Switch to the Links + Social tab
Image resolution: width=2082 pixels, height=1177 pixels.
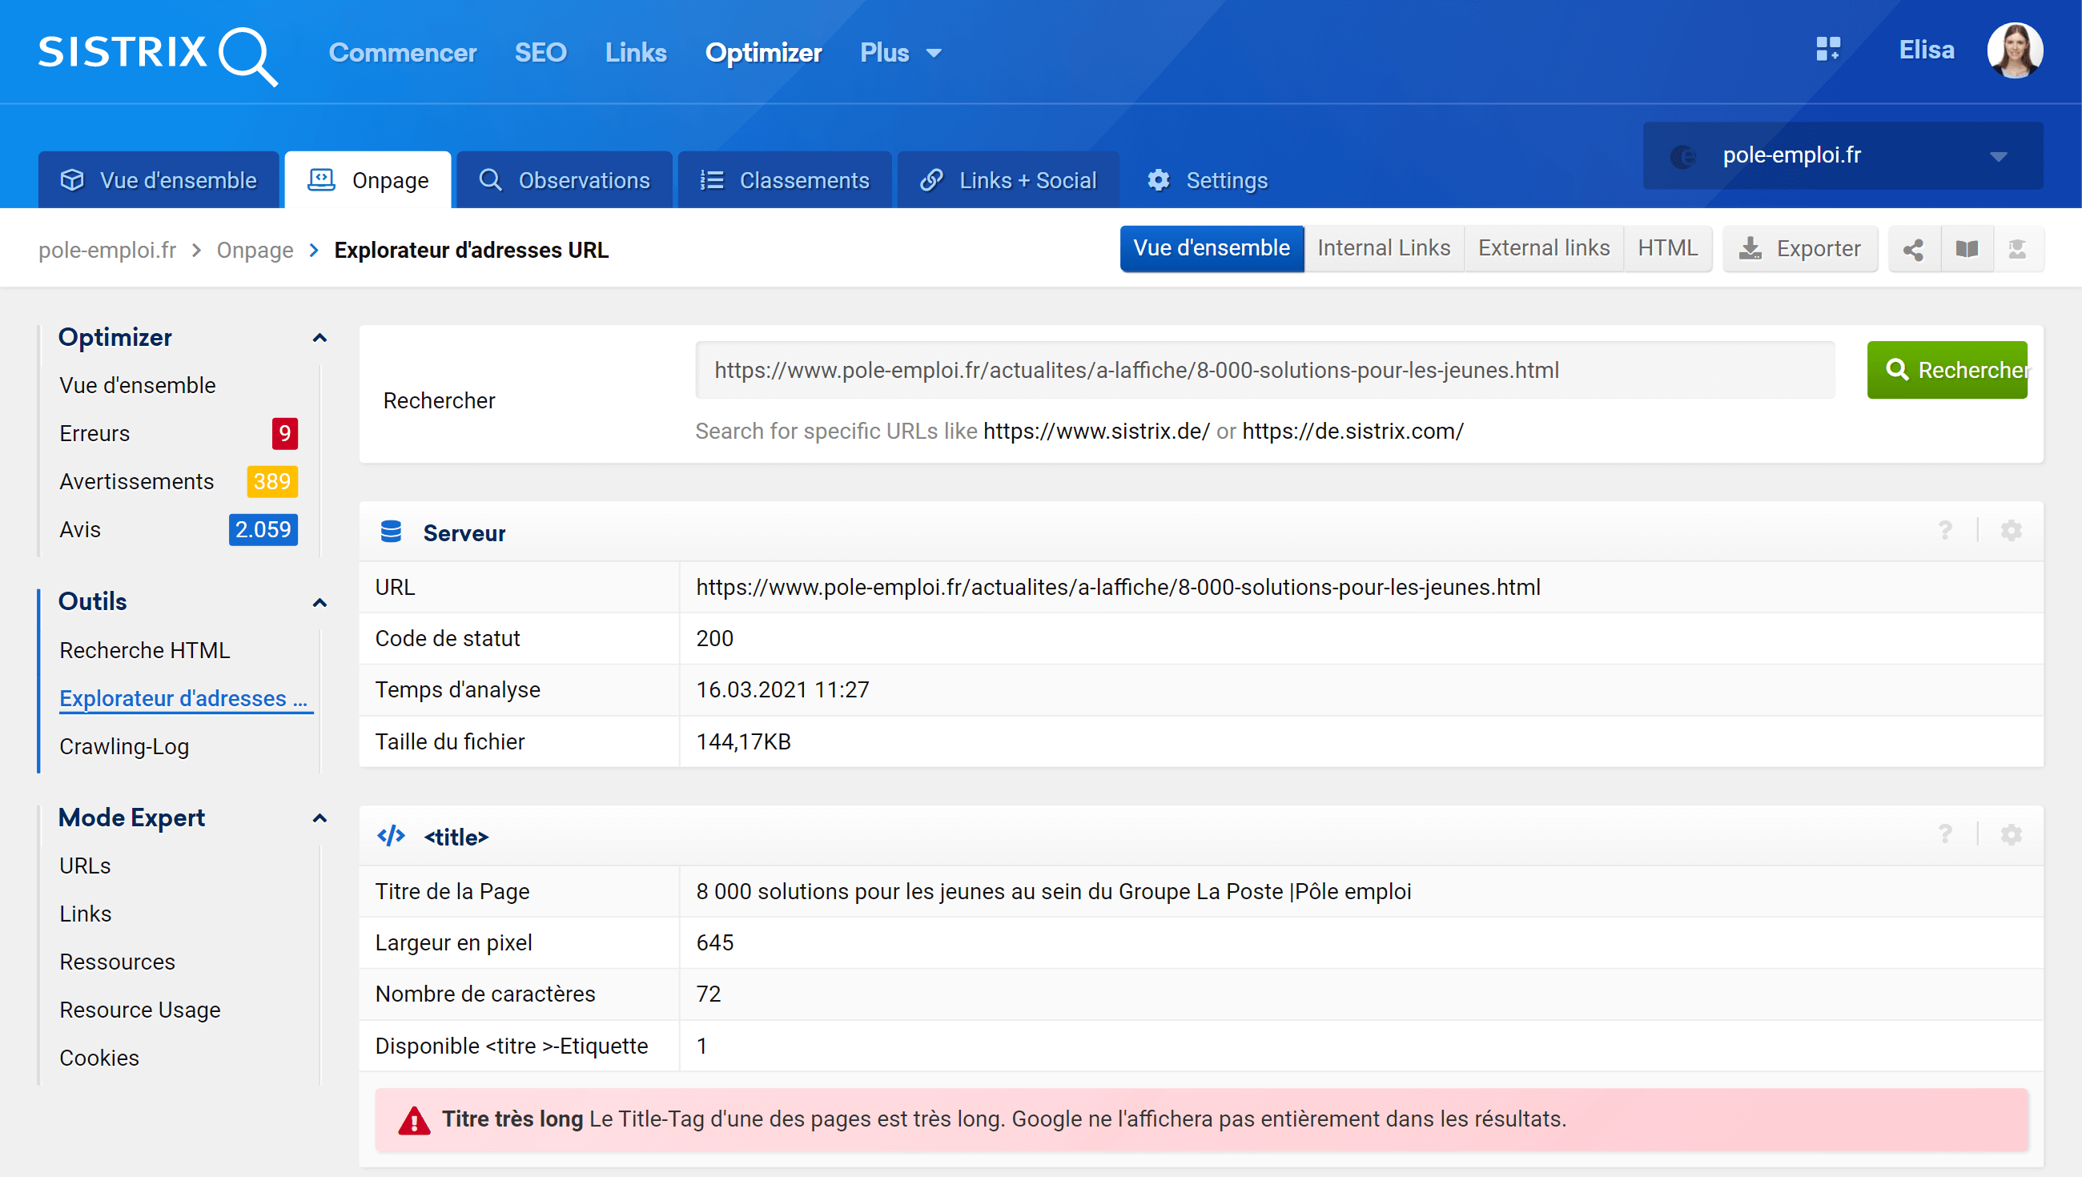(1008, 179)
